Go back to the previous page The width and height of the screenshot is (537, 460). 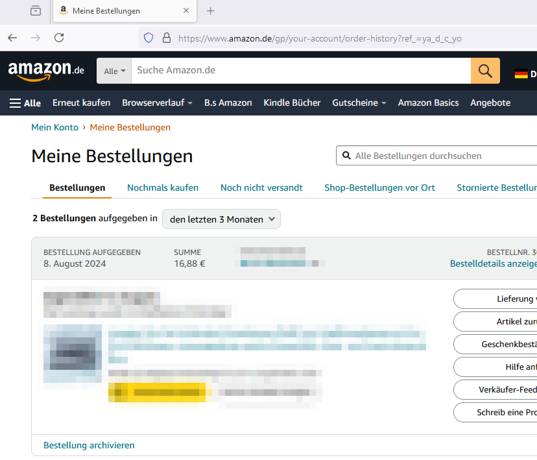point(12,38)
